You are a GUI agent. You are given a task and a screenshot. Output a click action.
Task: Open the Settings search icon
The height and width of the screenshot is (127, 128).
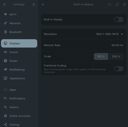tap(4, 4)
